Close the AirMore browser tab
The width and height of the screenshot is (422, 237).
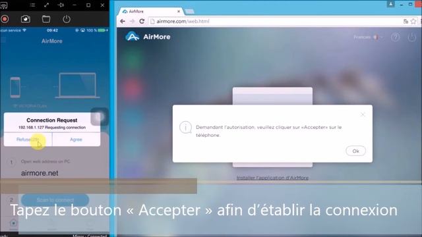tap(179, 11)
